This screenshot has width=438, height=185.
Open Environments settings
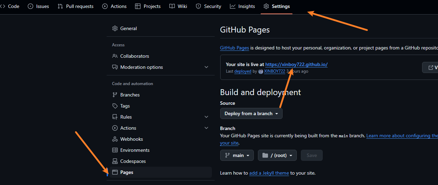coord(160,150)
